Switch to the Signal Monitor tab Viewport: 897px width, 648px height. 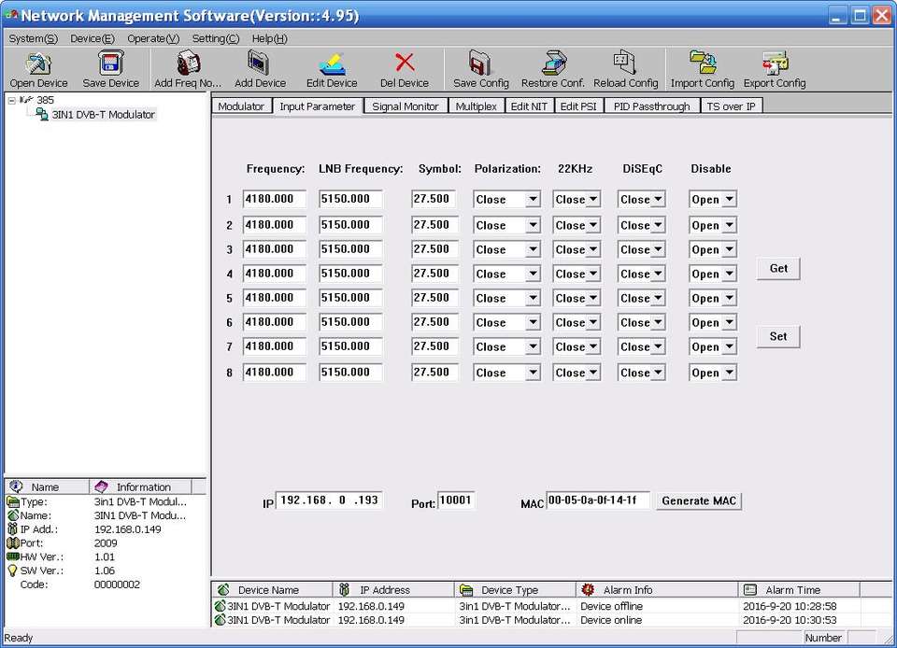click(x=405, y=106)
